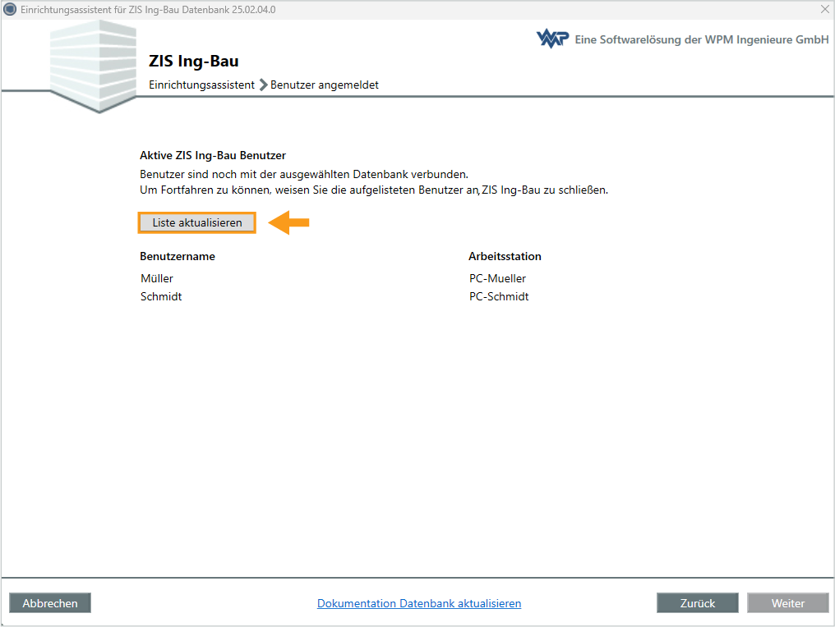Click the breadcrumb chevron after Einrichtungsassistent
Screen dimensions: 835x627
click(263, 85)
